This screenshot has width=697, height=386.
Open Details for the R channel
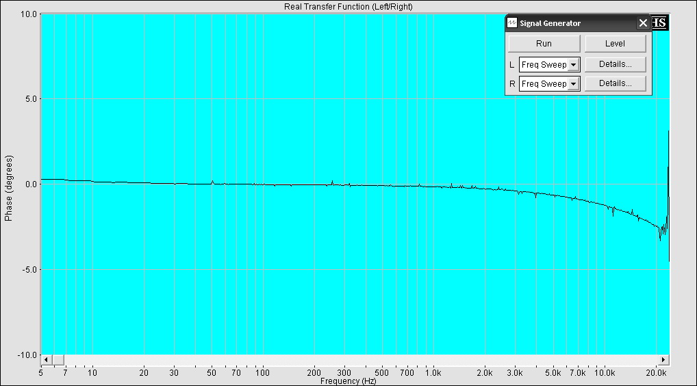point(615,83)
